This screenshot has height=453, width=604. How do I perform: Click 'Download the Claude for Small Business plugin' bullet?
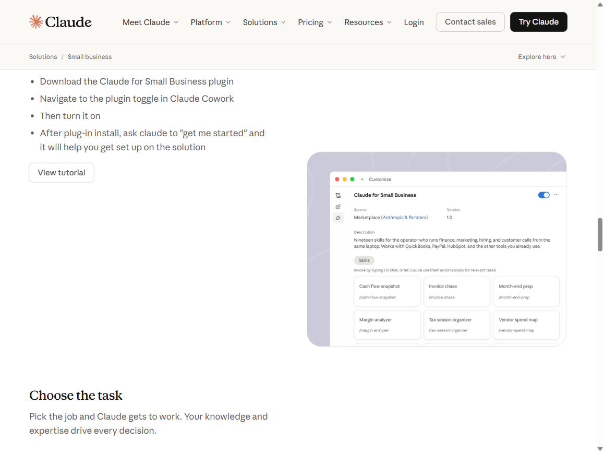click(137, 81)
